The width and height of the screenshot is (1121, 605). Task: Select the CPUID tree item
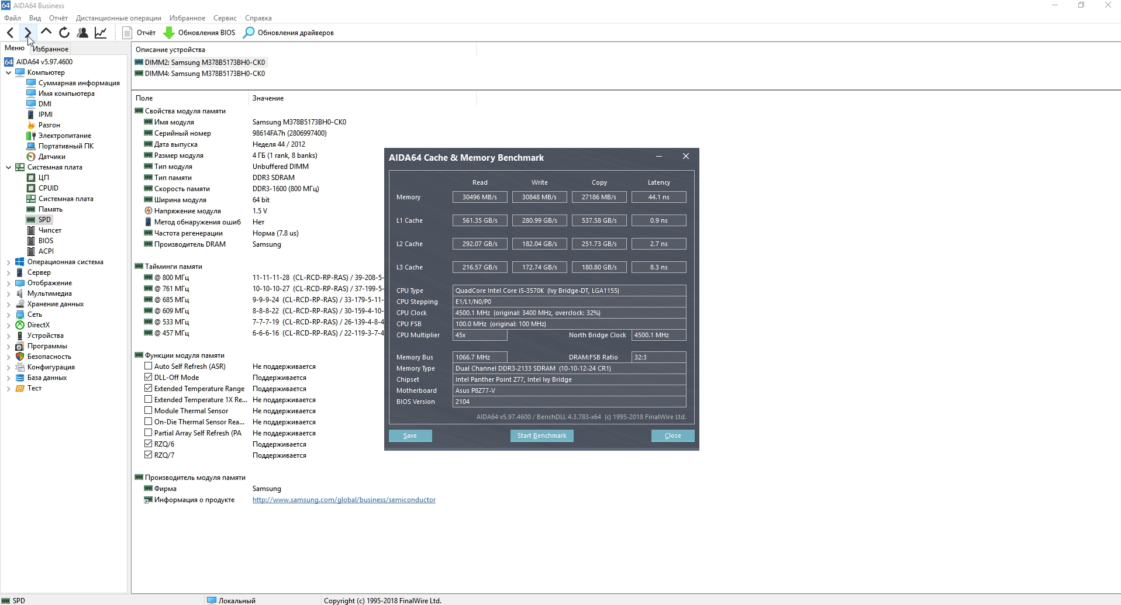(43, 188)
